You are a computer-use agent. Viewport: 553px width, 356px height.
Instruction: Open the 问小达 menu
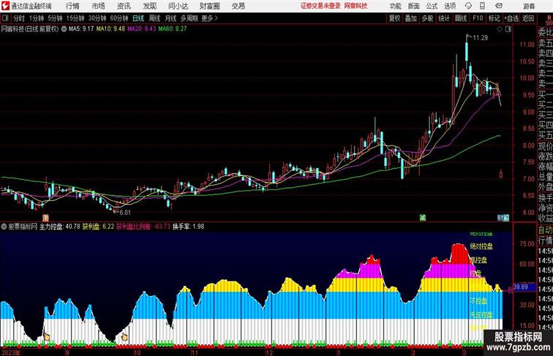tap(178, 6)
